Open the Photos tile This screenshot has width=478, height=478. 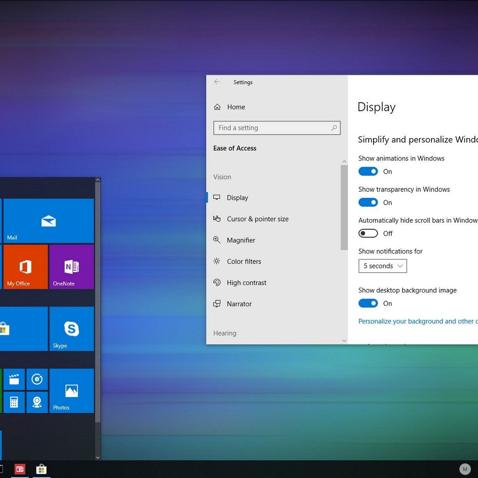pos(71,390)
